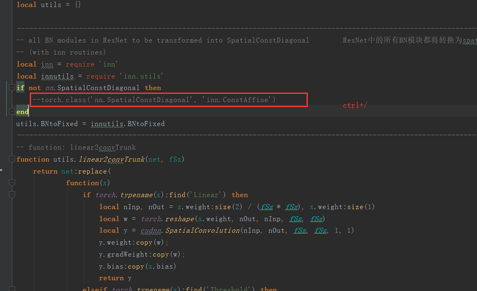This screenshot has width=477, height=291.
Task: Click 'SpatialConstDiagonal' in the if condition
Action: click(x=98, y=88)
